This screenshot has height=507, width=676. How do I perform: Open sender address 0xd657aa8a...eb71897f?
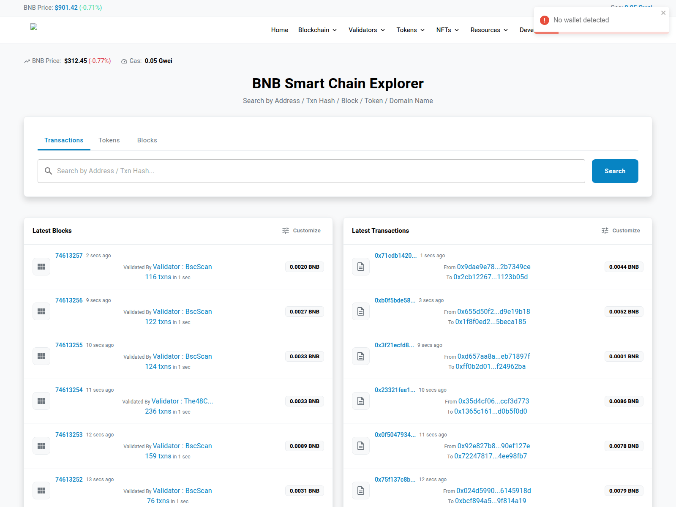[x=493, y=356]
